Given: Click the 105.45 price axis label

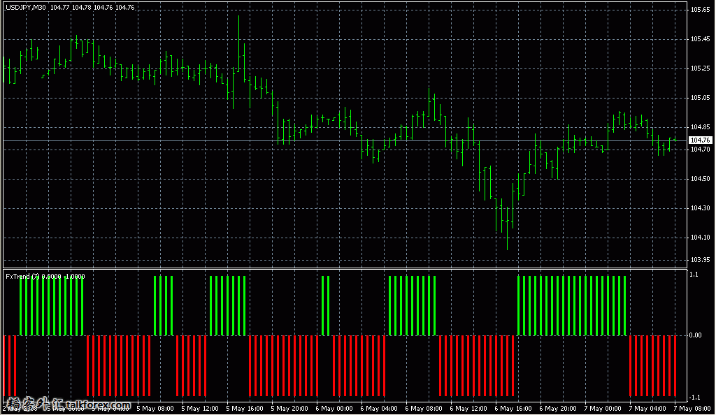Looking at the screenshot, I should [700, 39].
